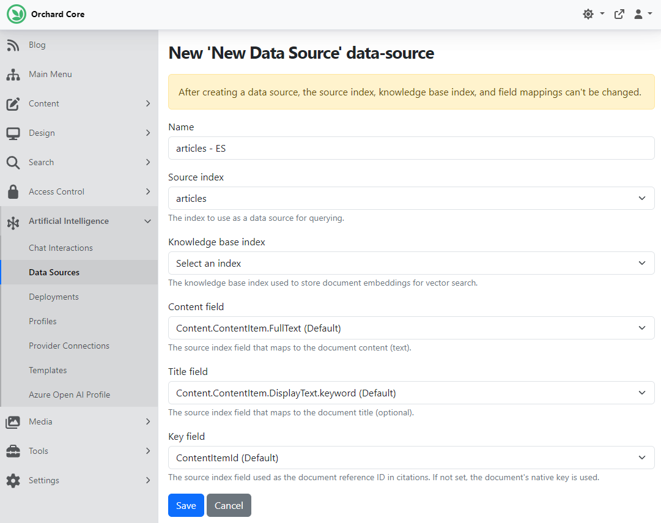Expand the Design menu chevron
661x523 pixels.
[x=148, y=133]
